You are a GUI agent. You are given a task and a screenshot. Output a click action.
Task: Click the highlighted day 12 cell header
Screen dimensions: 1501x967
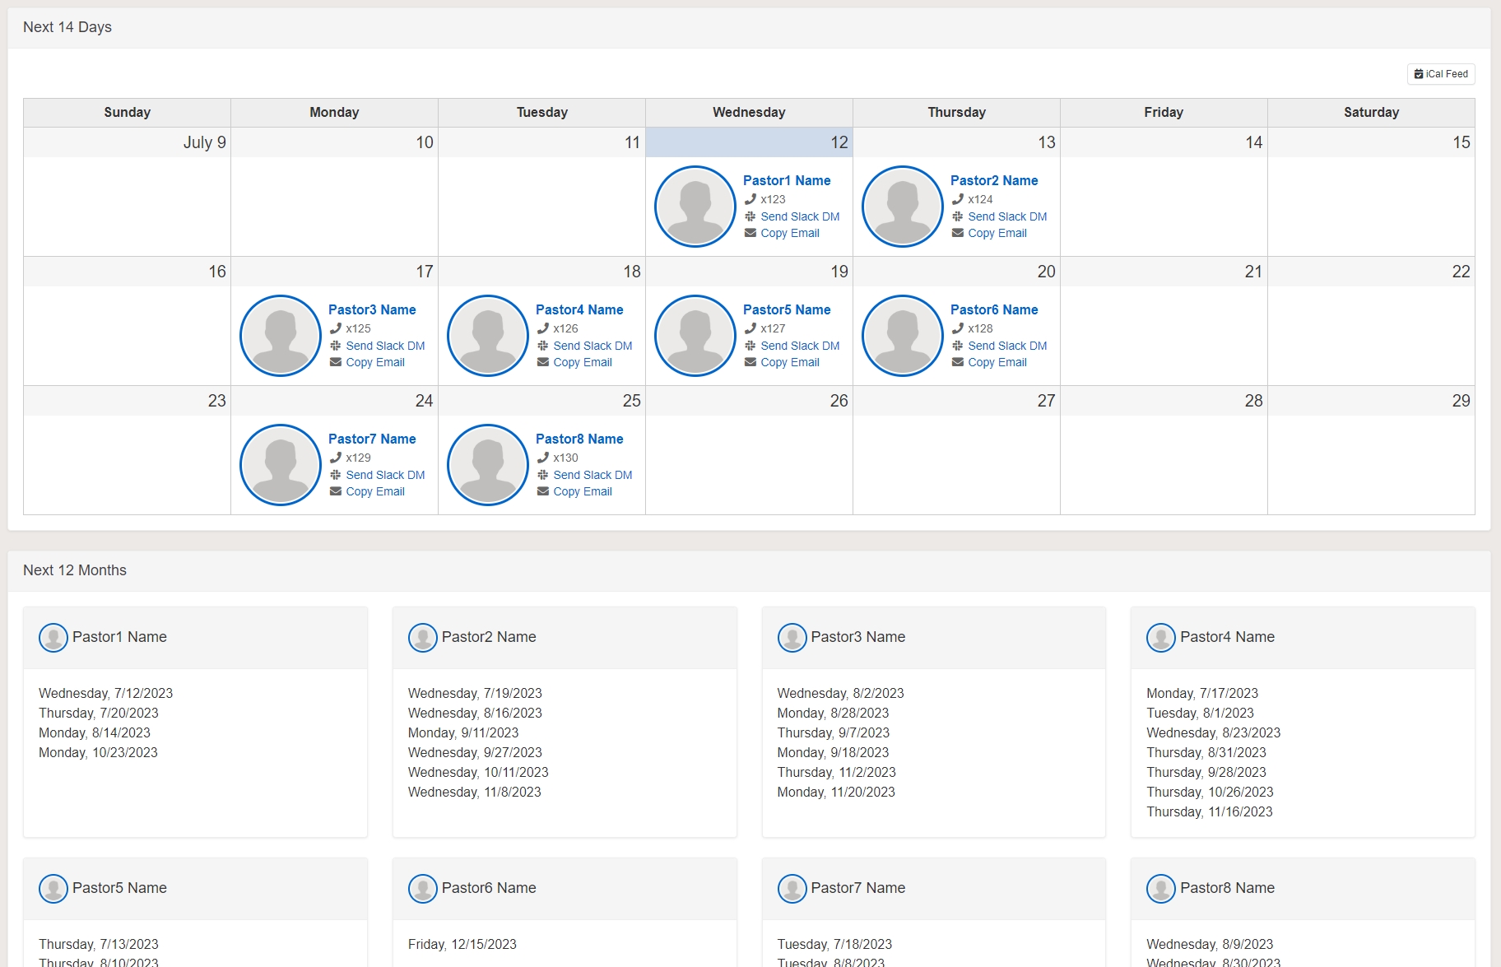(x=749, y=142)
